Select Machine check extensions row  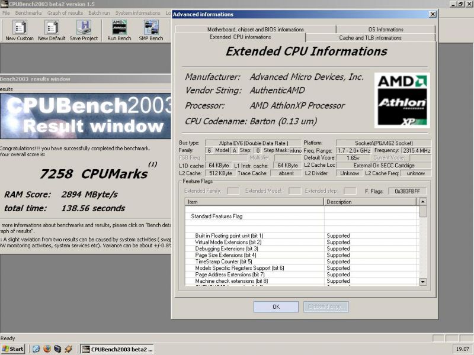point(302,281)
